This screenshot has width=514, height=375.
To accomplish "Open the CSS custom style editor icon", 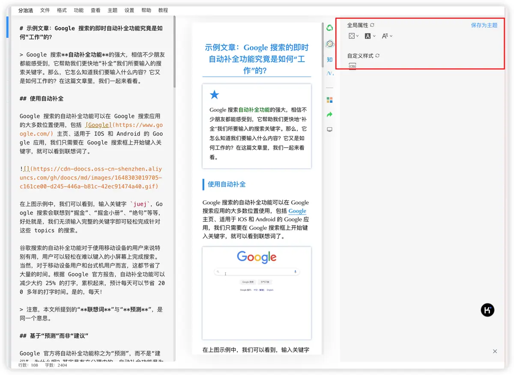I will pyautogui.click(x=352, y=66).
